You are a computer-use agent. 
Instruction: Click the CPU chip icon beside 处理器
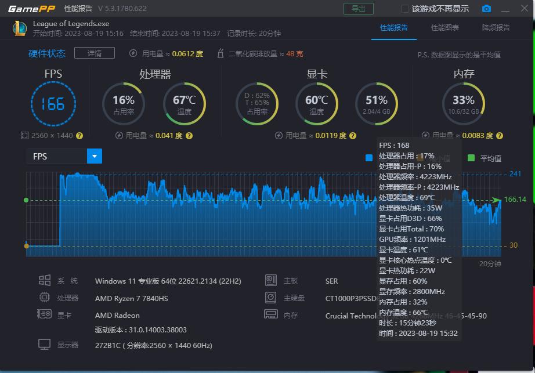[44, 298]
